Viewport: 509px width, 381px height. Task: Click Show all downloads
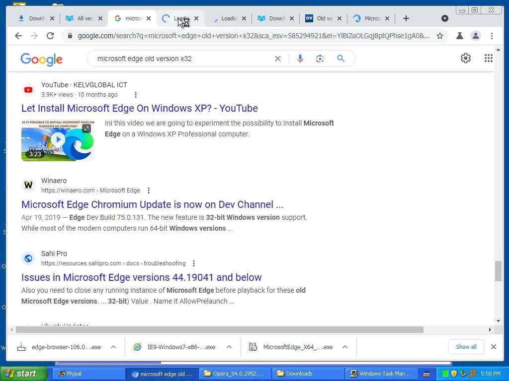pyautogui.click(x=466, y=347)
